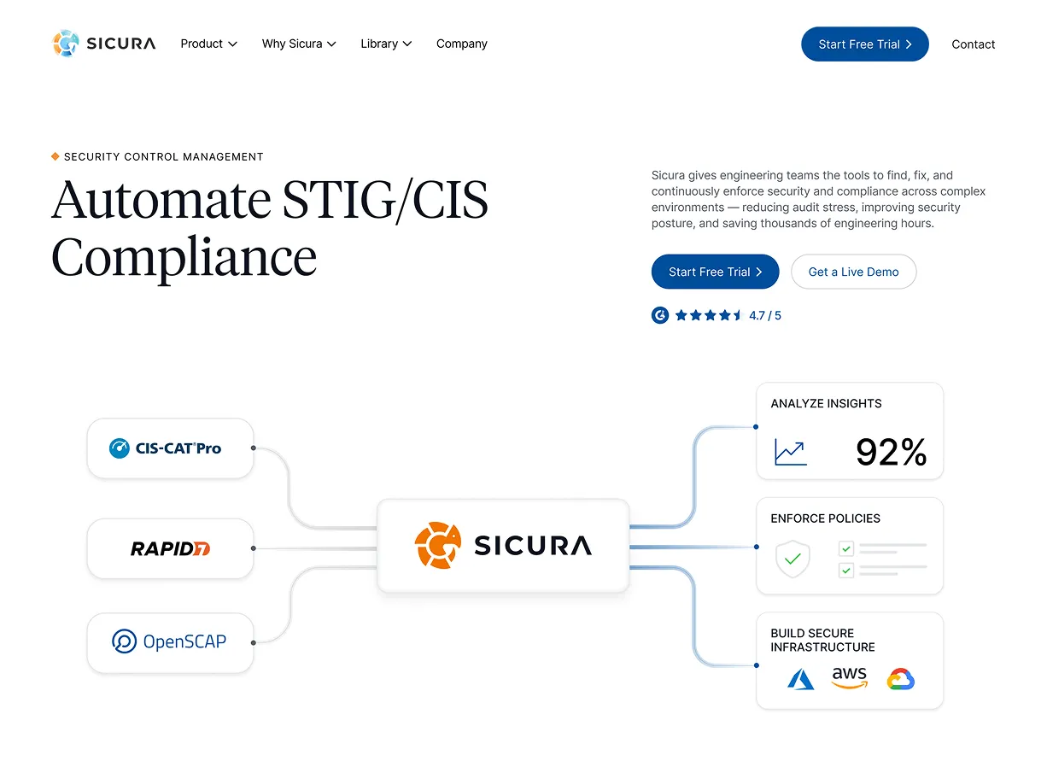Click the Automate STIG/CIS Compliance headline
Viewport: 1047px width, 767px height.
coord(270,227)
